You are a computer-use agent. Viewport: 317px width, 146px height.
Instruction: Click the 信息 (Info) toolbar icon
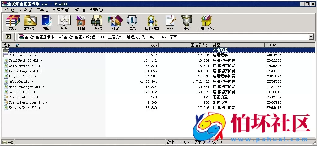click(132, 20)
